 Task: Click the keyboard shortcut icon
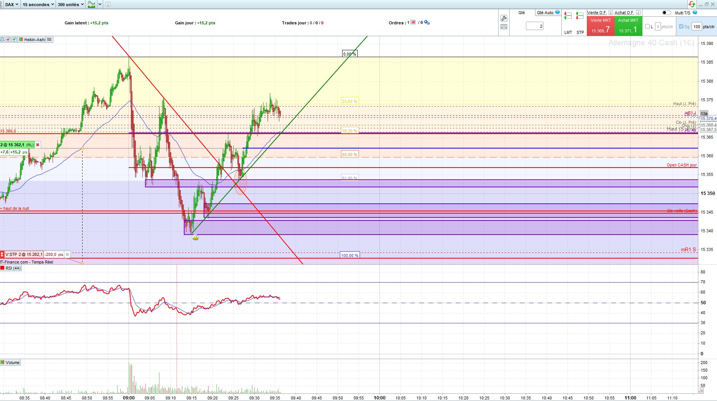(x=504, y=27)
